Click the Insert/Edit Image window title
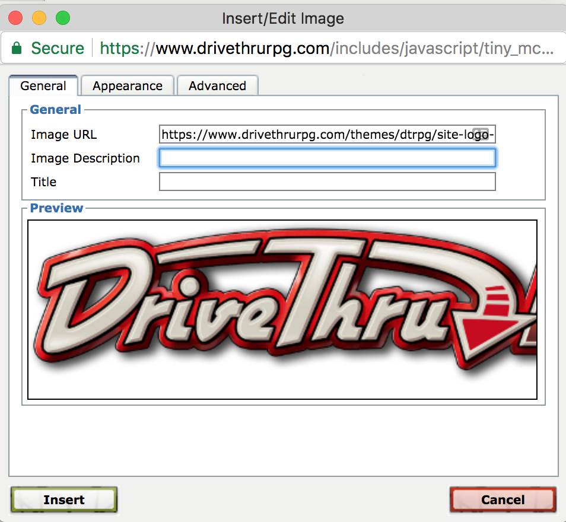The height and width of the screenshot is (522, 566). [282, 18]
